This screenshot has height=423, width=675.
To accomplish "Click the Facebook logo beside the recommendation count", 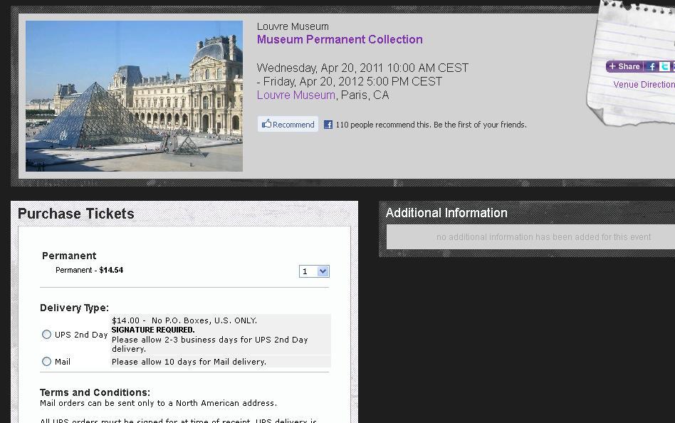I will pyautogui.click(x=328, y=125).
